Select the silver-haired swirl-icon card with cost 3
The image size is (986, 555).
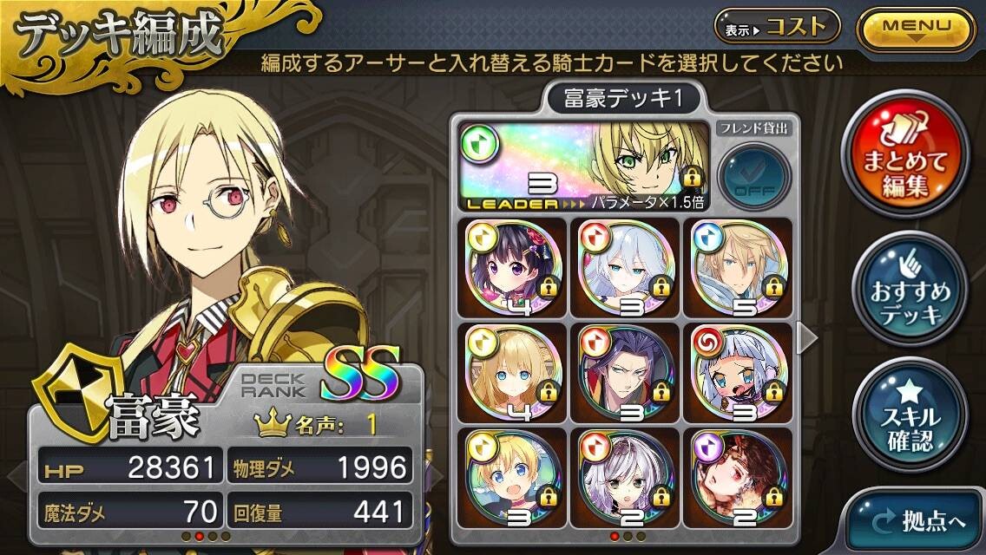[x=738, y=373]
